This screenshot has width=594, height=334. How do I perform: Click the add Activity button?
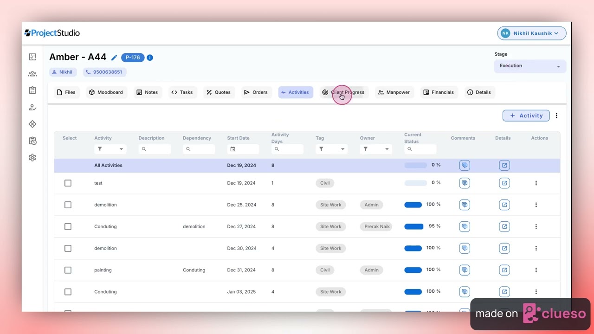526,116
